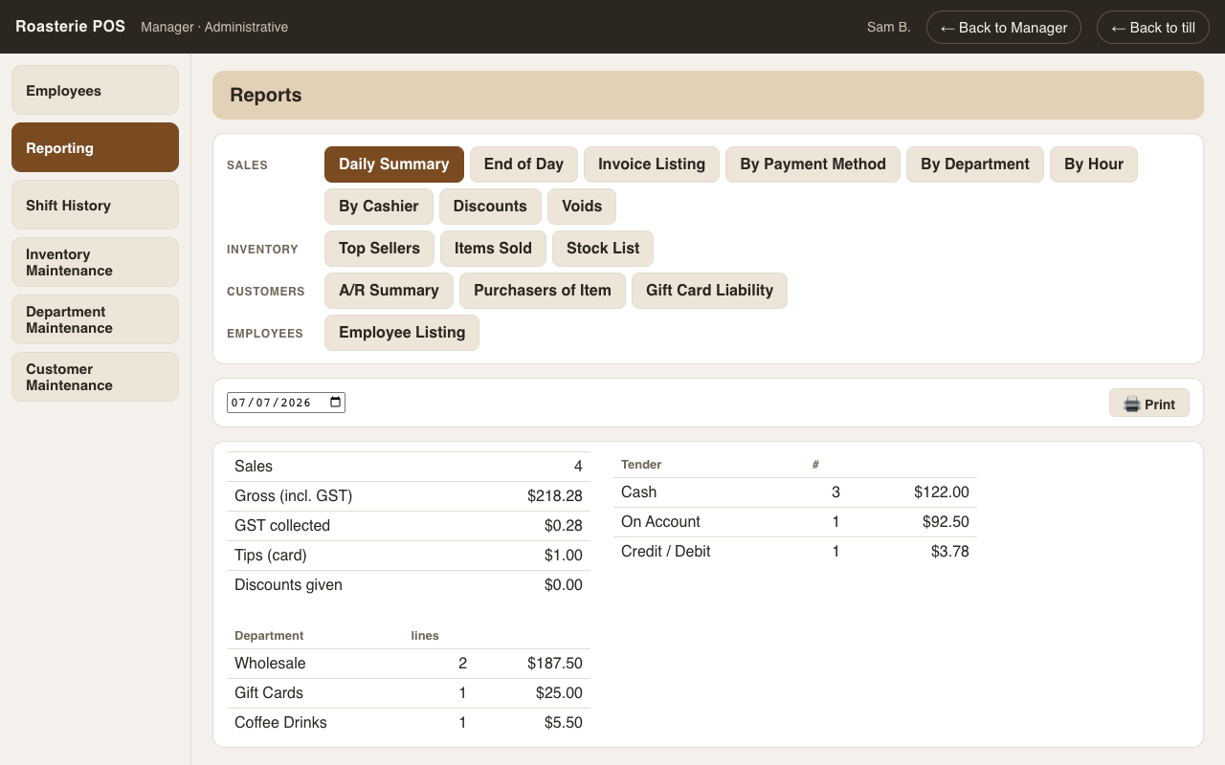This screenshot has height=765, width=1225.
Task: View the By Department report
Action: [x=975, y=164]
